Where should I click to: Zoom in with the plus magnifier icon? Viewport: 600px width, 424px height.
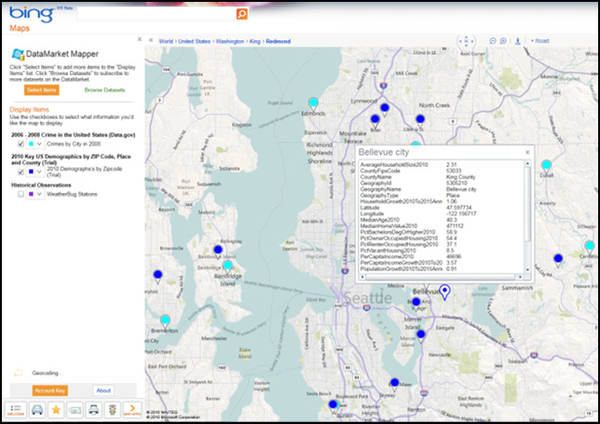(x=503, y=41)
